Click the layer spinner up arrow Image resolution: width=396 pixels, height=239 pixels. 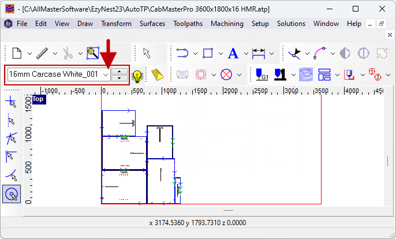[119, 71]
